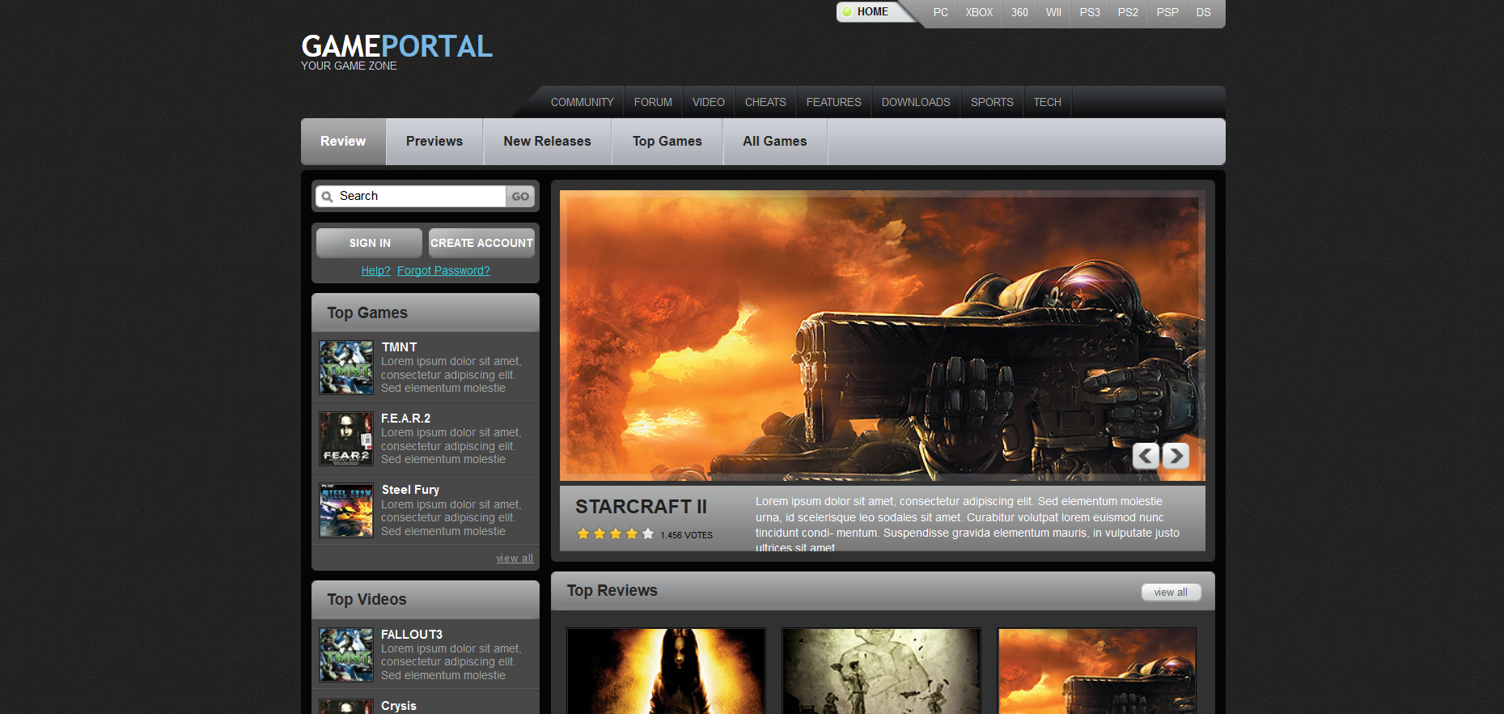Click view all under Top Games list
1504x714 pixels.
click(515, 559)
